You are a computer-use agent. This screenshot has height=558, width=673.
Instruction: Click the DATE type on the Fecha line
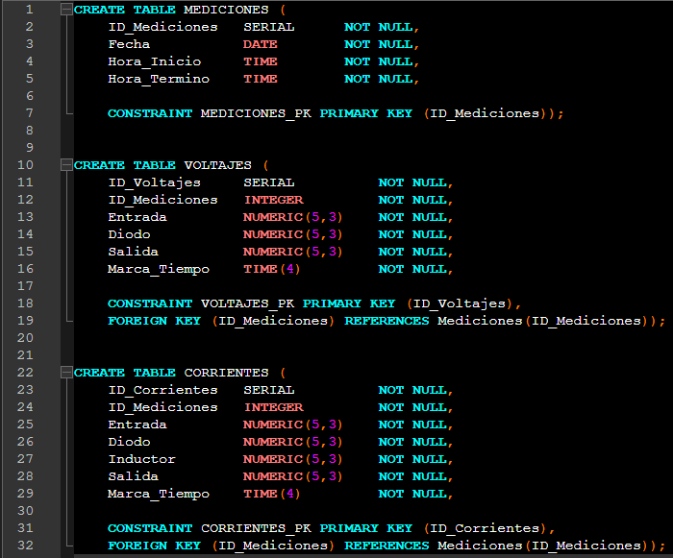260,44
